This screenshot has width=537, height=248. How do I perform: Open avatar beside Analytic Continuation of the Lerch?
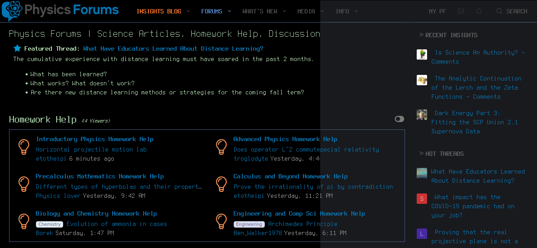tap(422, 80)
